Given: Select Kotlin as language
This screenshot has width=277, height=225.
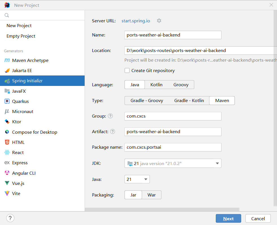Looking at the screenshot, I should pos(156,85).
